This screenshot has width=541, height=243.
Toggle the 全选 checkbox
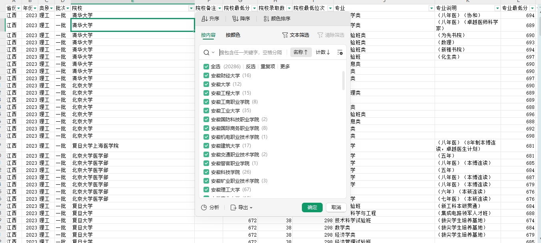click(x=206, y=67)
